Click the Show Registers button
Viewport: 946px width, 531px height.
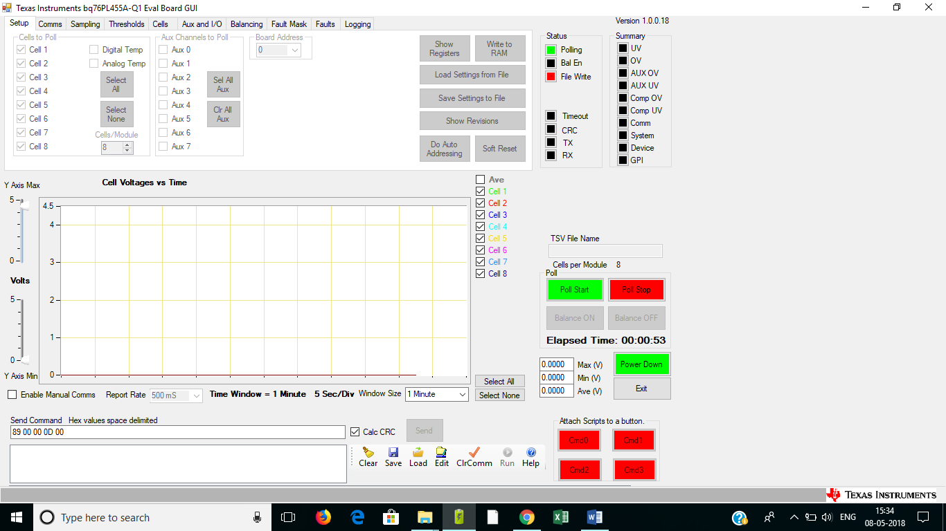445,48
